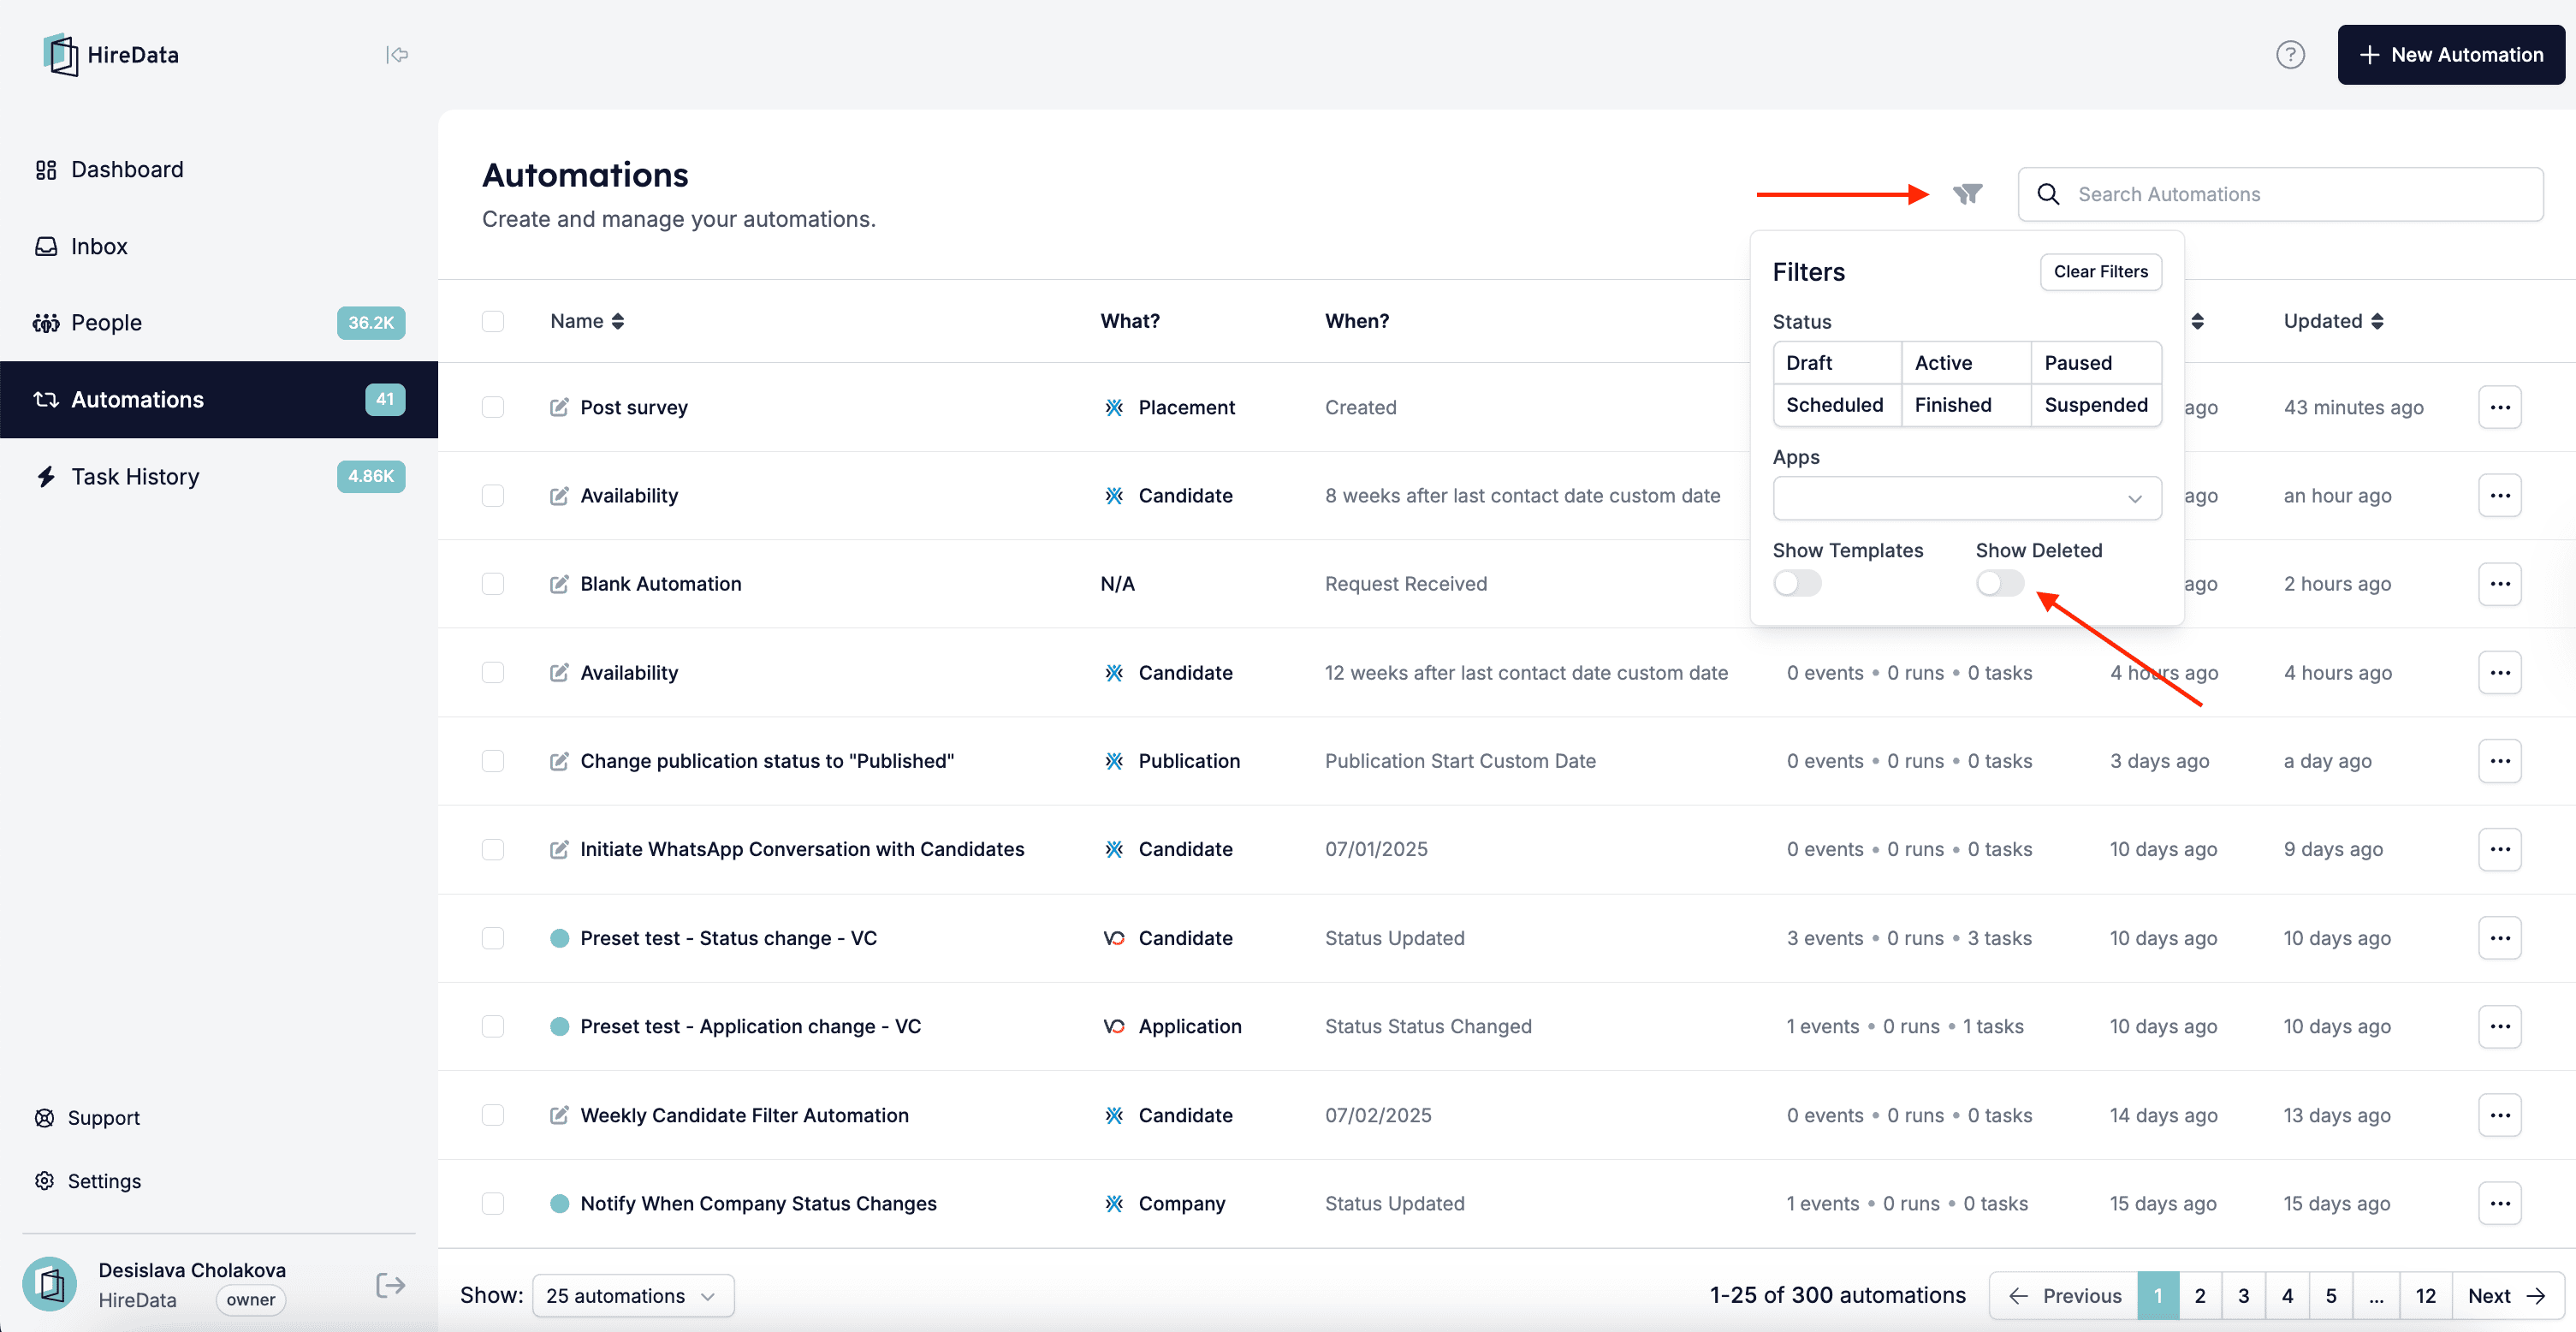Screen dimensions: 2576x1332
Task: Filter by Draft status
Action: coord(1837,363)
